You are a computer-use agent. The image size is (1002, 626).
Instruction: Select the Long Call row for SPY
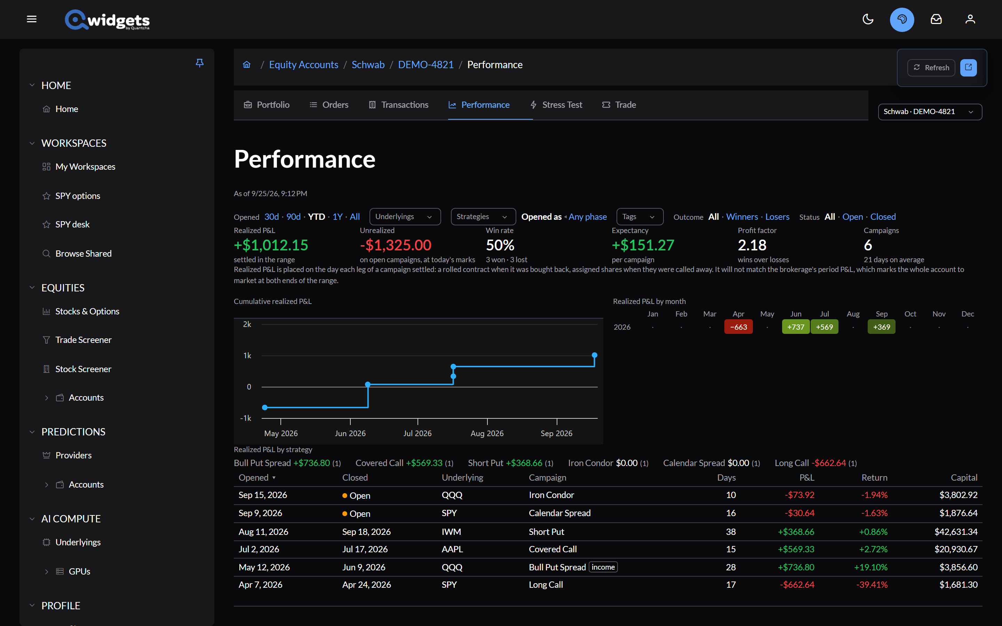coord(608,585)
